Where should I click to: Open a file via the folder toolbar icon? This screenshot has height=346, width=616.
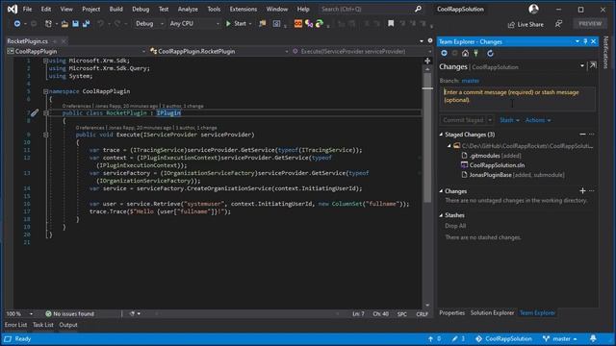(64, 24)
